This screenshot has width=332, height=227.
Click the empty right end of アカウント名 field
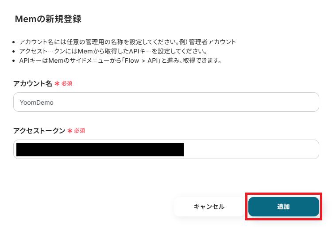(301, 102)
